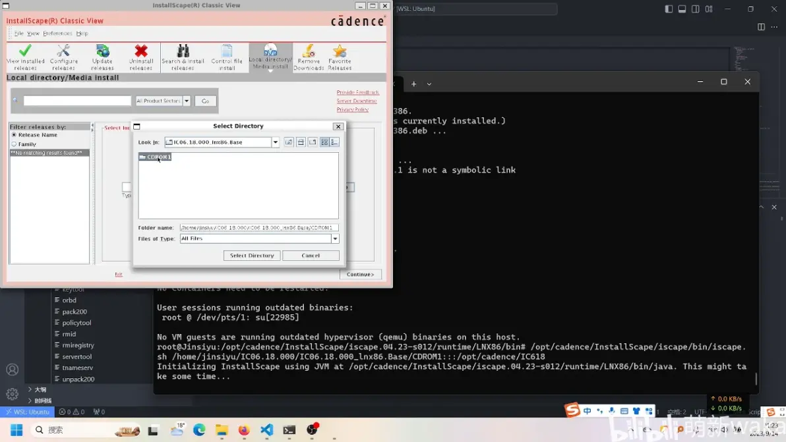Go up one level in Select Directory
Viewport: 786px width, 442px height.
tap(289, 142)
